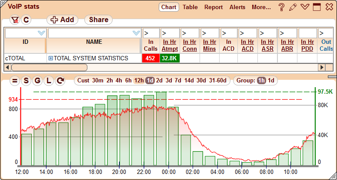The image size is (337, 180).
Task: Switch Group interval to 1d
Action: [271, 80]
